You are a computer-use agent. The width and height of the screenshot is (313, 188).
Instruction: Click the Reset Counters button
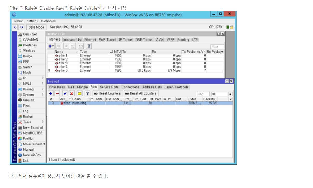pyautogui.click(x=107, y=93)
